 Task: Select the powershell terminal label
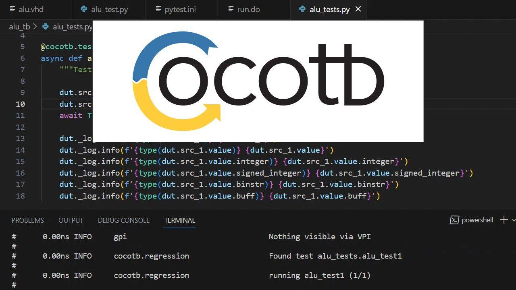478,220
